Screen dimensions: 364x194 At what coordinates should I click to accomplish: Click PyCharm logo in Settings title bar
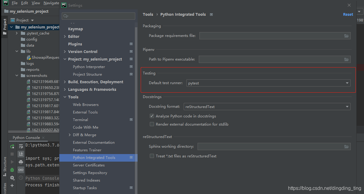64,5
